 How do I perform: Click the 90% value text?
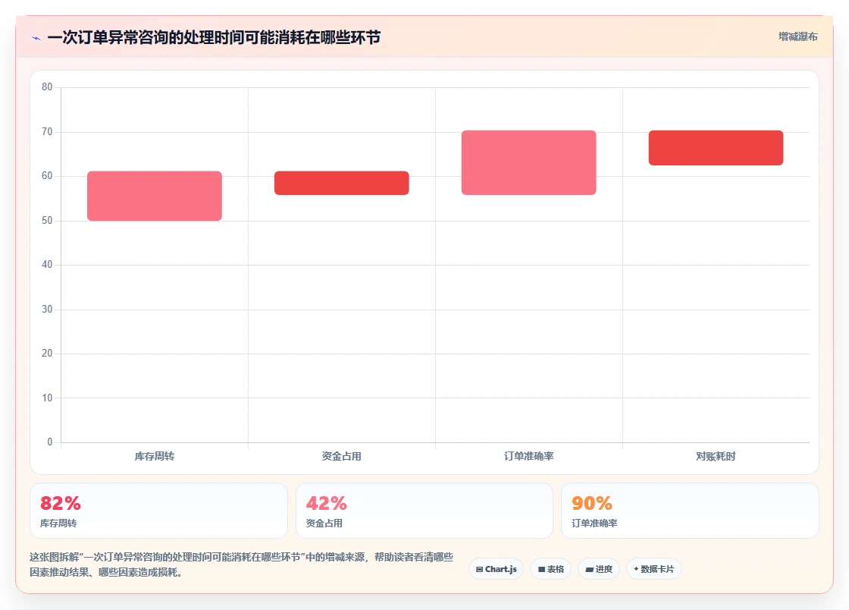pyautogui.click(x=592, y=503)
